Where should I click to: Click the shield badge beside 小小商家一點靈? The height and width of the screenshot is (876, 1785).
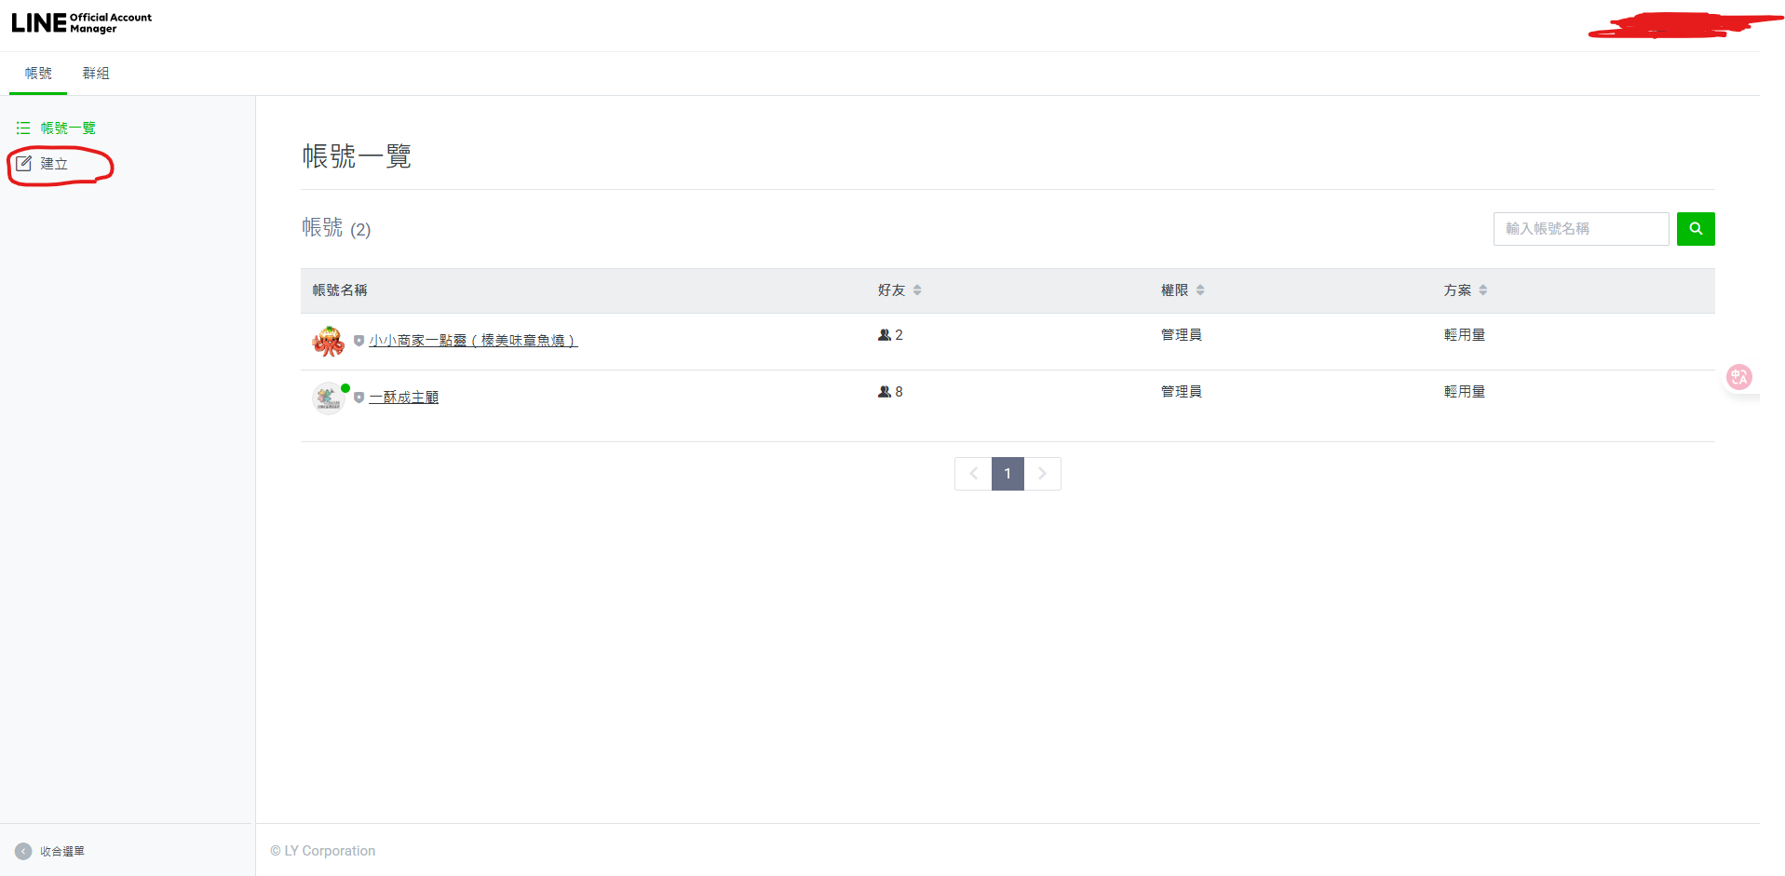click(358, 342)
